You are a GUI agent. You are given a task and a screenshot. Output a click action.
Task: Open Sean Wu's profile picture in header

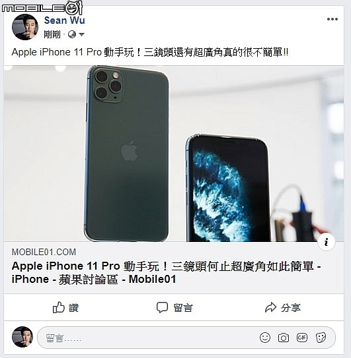(x=25, y=27)
